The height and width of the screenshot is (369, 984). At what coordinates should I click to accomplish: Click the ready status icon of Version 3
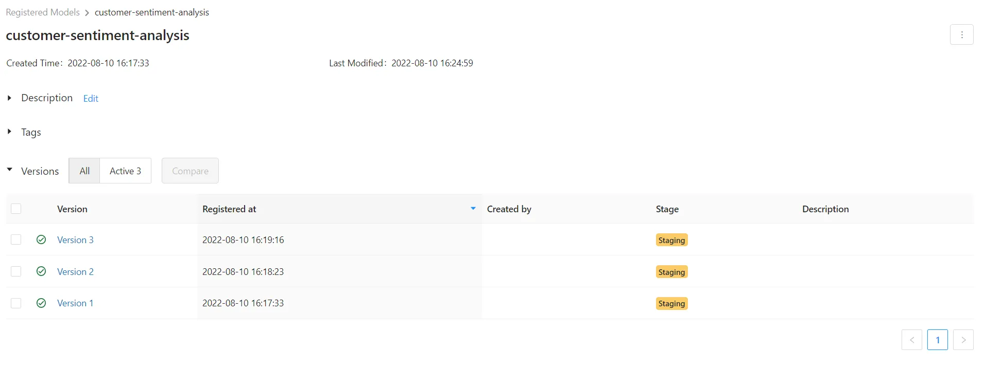pos(41,239)
